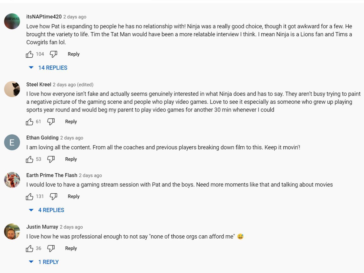Open Steel Kreel's cat avatar
Viewport: 364px width, 273px height.
pos(12,89)
